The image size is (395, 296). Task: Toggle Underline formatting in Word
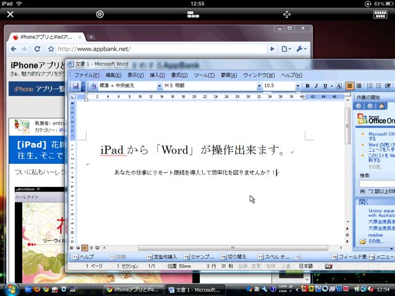pyautogui.click(x=325, y=86)
